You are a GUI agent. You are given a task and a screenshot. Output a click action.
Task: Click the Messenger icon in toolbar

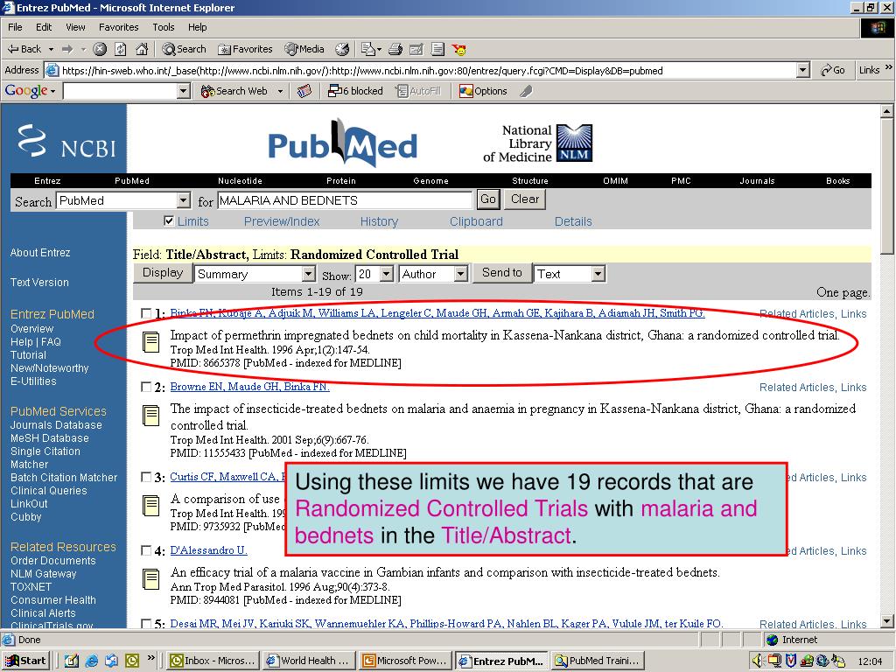458,49
